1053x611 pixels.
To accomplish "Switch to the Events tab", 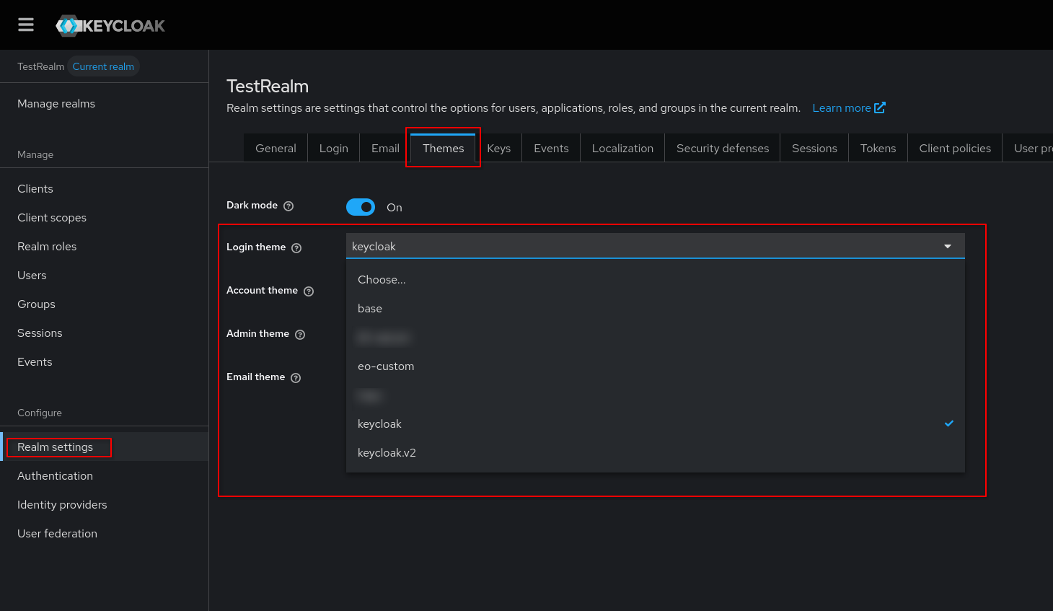I will (551, 148).
